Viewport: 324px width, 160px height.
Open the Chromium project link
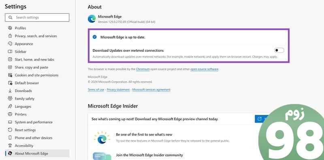[143, 69]
